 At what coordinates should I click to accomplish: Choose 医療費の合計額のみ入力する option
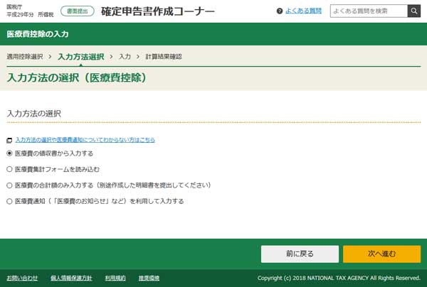point(9,185)
